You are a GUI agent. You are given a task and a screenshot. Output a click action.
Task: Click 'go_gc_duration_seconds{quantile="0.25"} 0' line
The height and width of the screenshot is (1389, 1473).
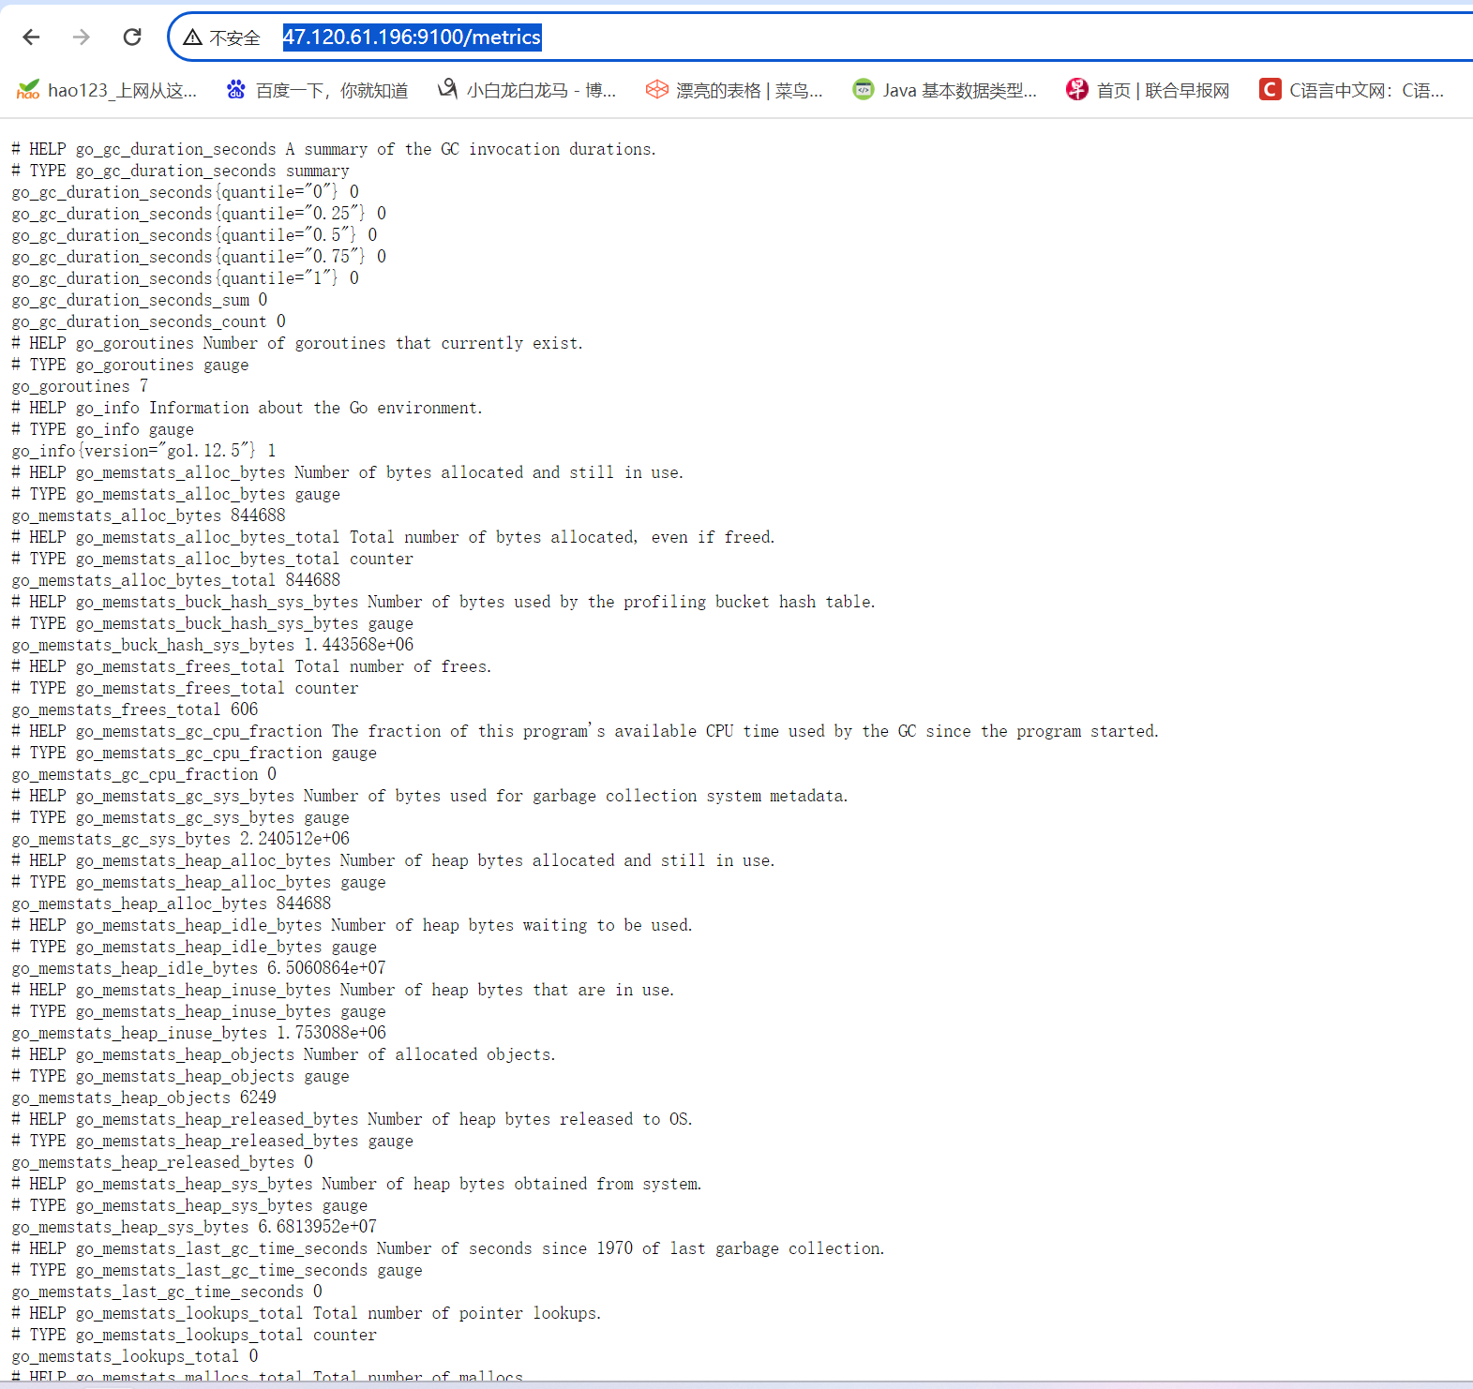199,214
